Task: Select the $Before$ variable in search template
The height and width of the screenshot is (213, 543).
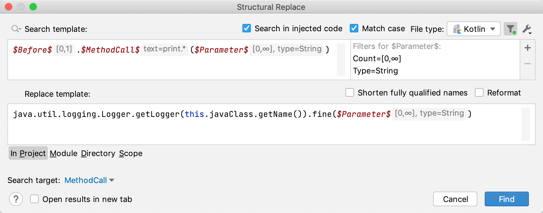Action: point(33,50)
